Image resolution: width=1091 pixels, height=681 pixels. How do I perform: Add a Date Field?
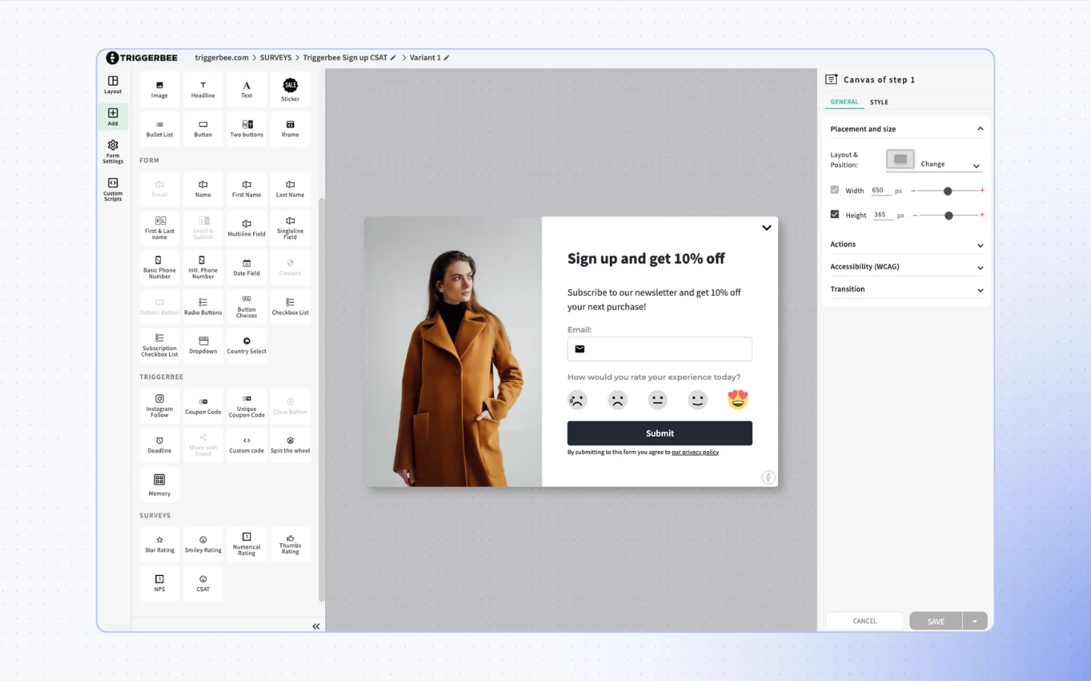247,267
